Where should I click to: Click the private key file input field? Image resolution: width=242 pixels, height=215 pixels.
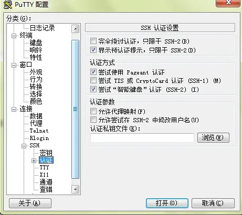142,138
